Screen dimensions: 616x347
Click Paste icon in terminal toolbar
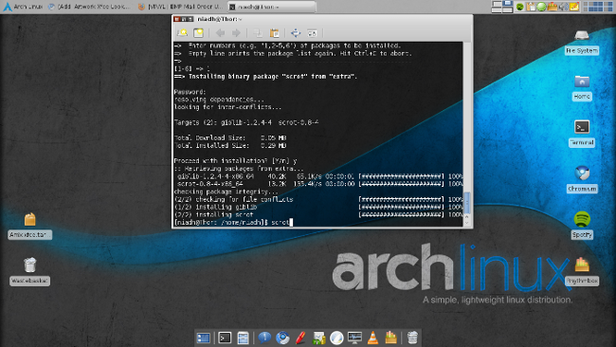click(274, 33)
